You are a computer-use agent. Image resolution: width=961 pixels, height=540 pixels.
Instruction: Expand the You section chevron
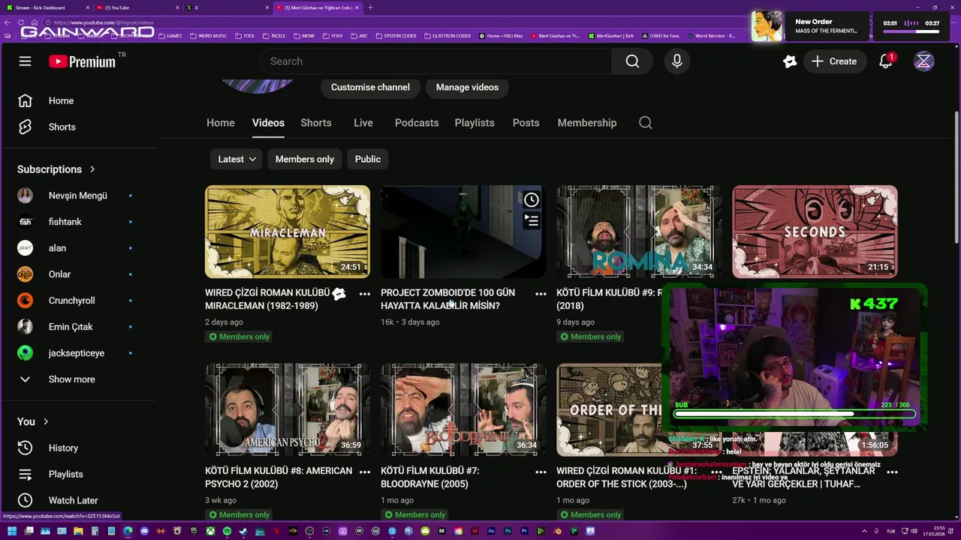[46, 421]
